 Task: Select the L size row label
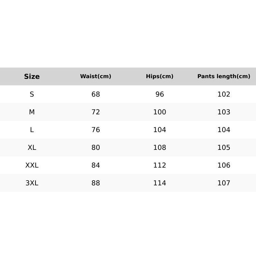tap(32, 130)
